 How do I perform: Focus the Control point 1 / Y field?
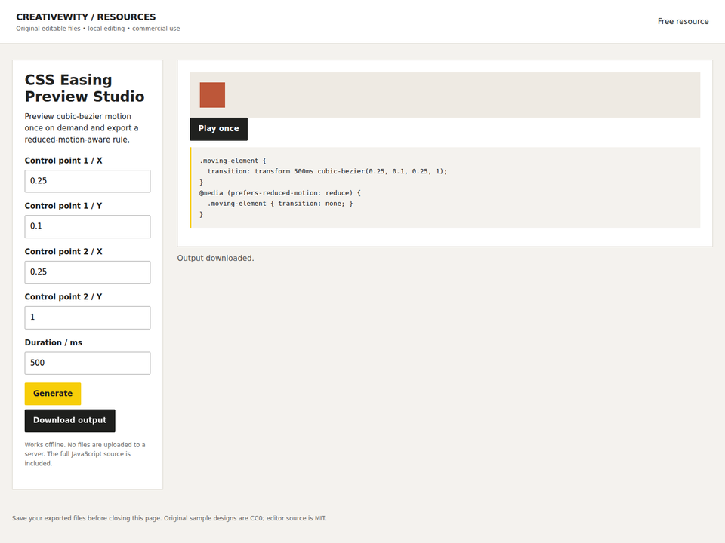(88, 226)
